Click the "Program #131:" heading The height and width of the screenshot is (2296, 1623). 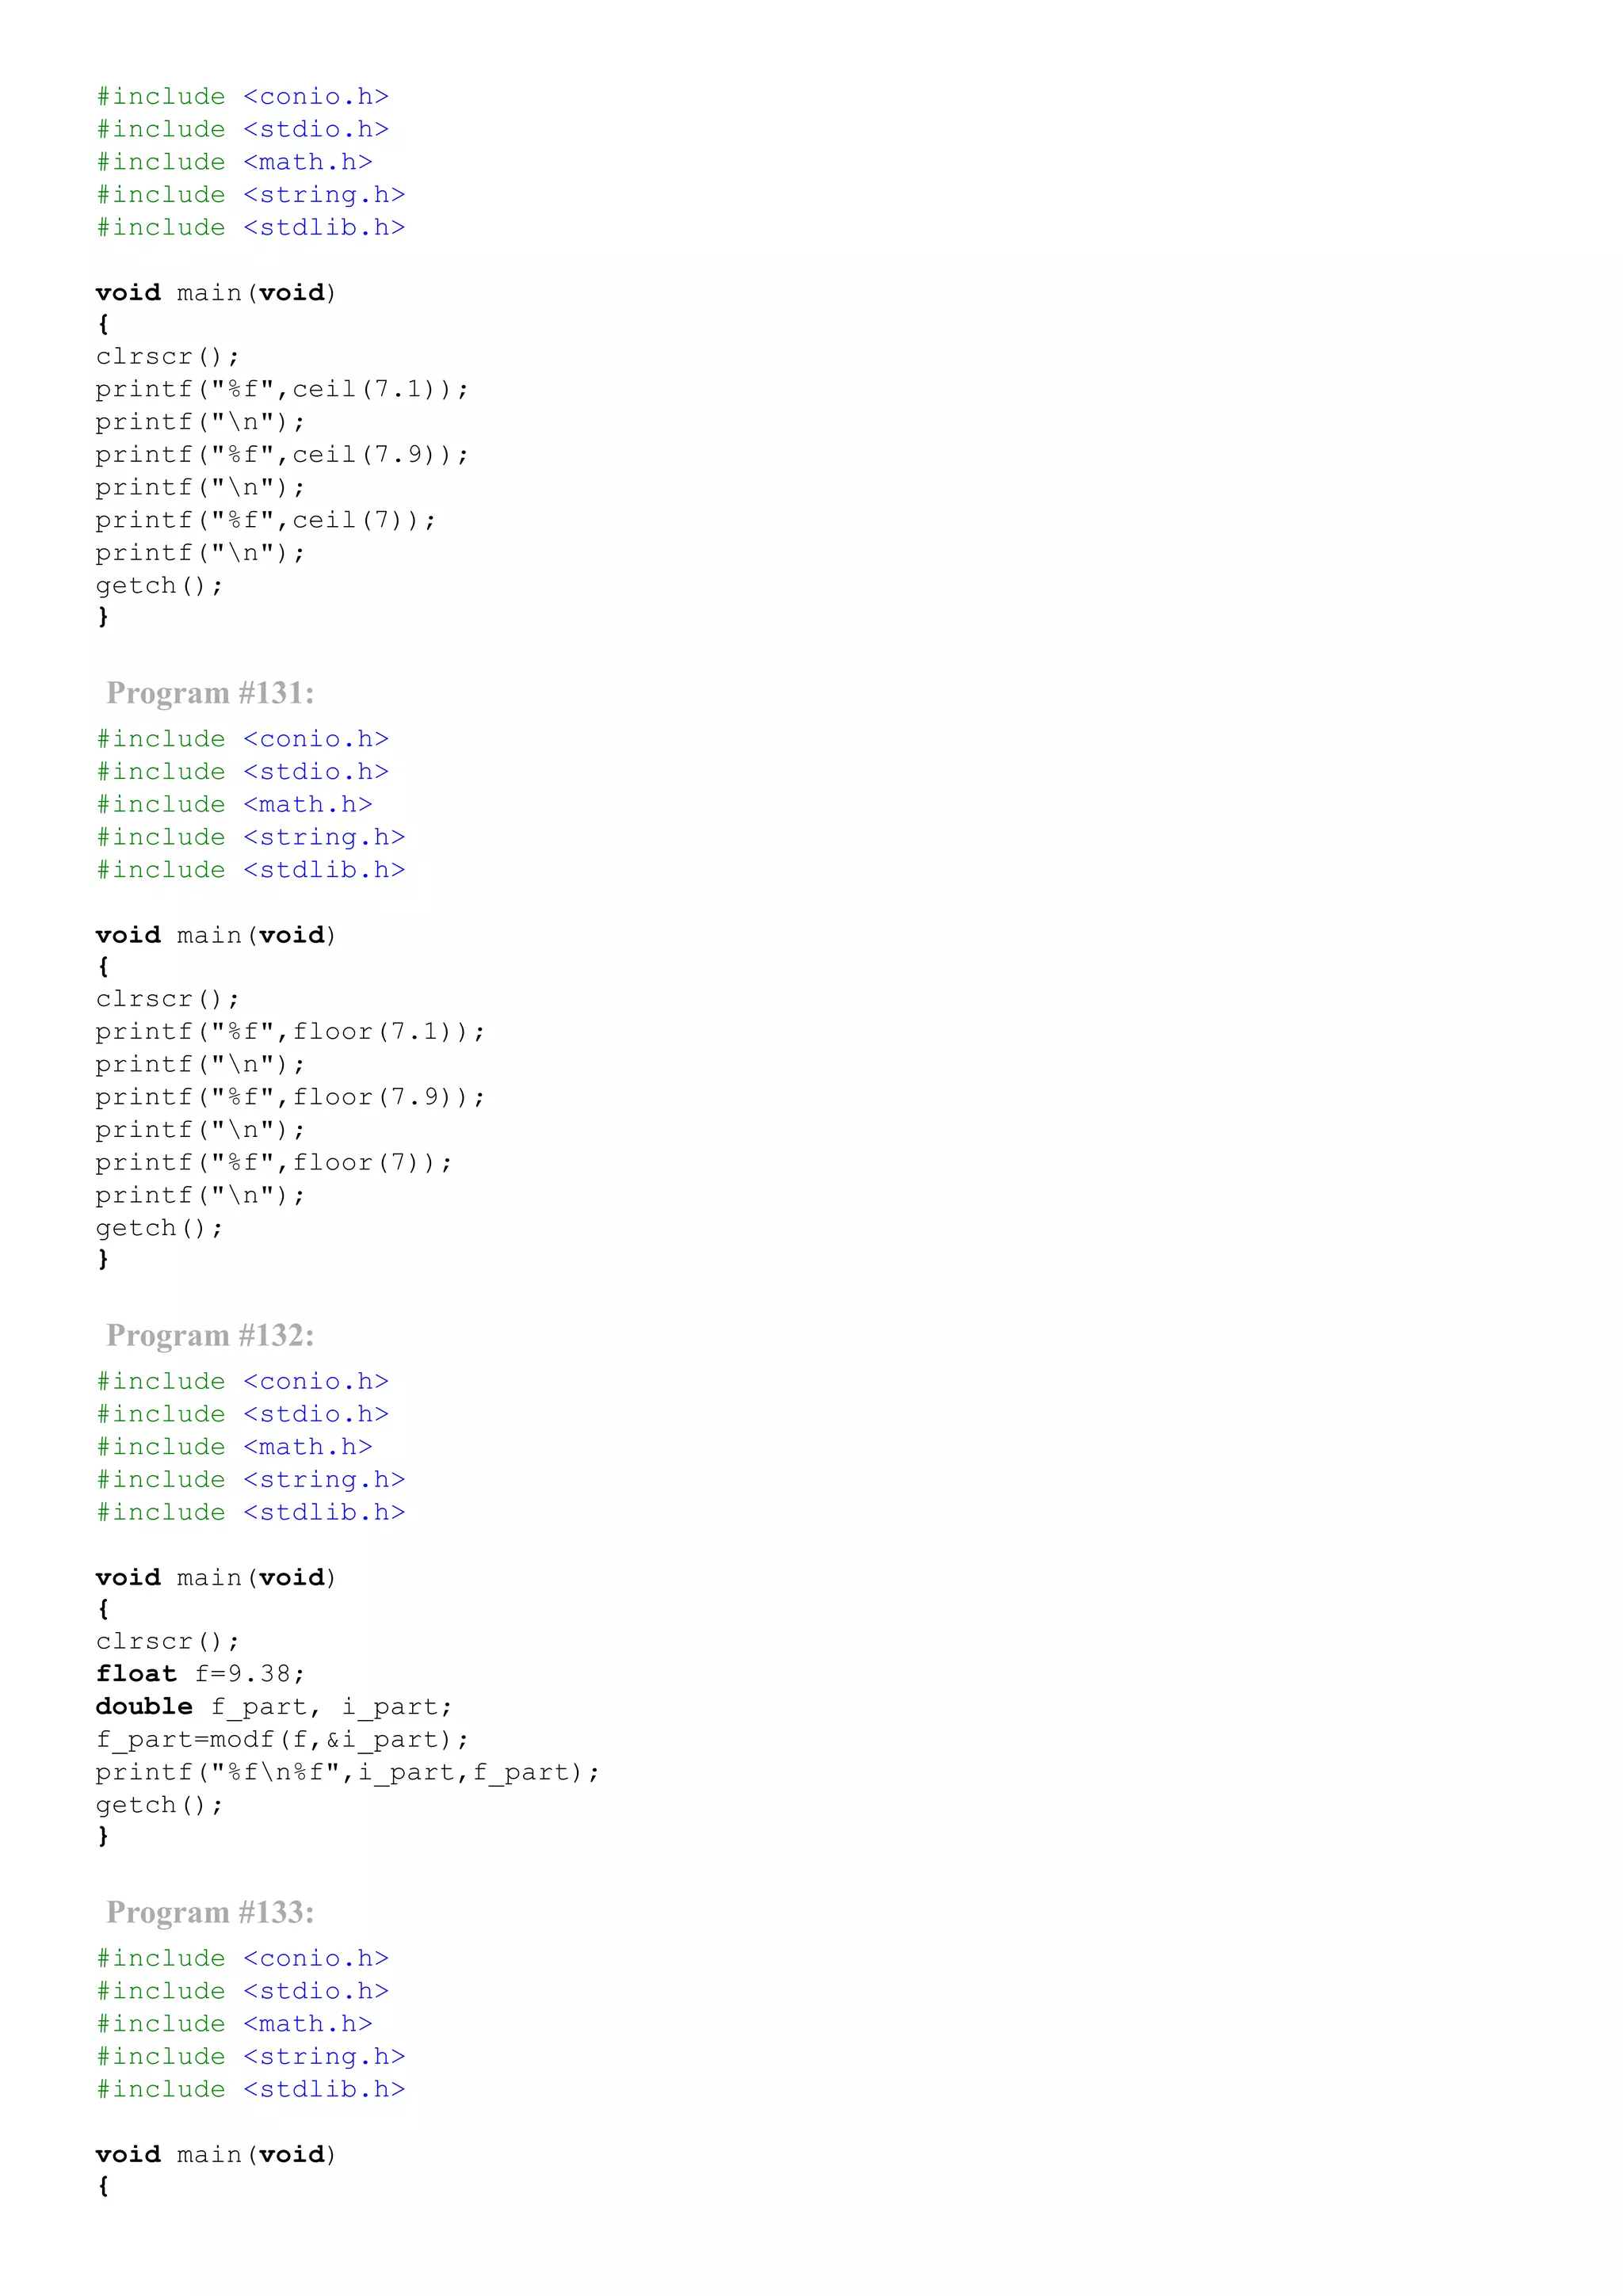pos(210,693)
